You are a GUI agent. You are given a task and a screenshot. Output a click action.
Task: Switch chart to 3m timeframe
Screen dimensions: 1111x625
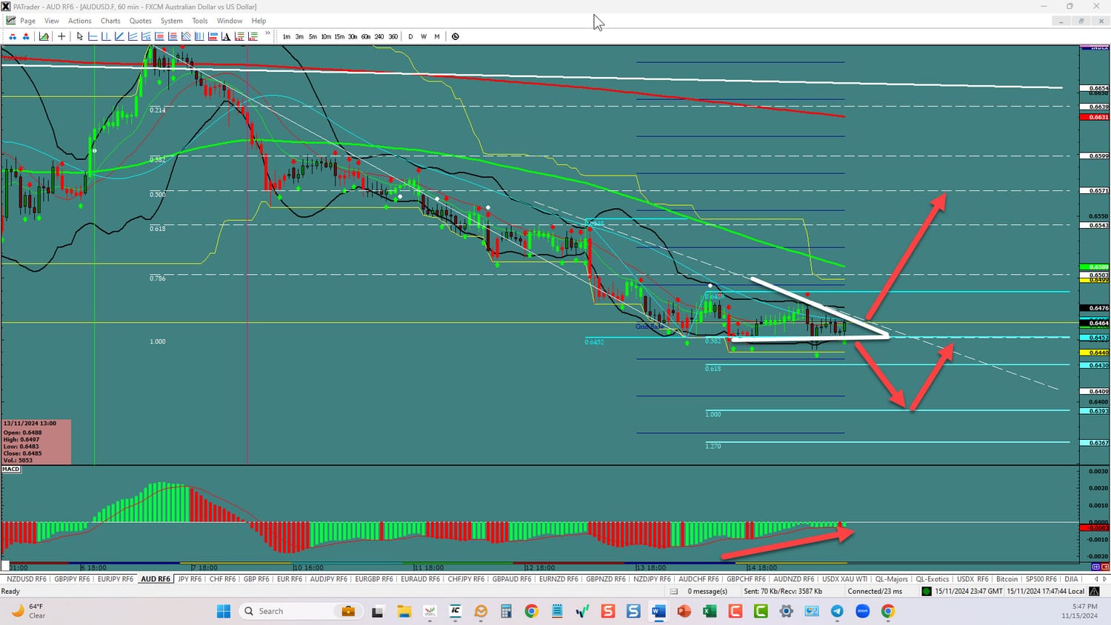pos(299,36)
